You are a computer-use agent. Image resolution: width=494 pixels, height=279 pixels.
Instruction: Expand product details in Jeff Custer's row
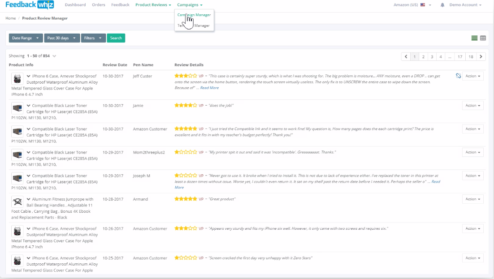pos(28,76)
